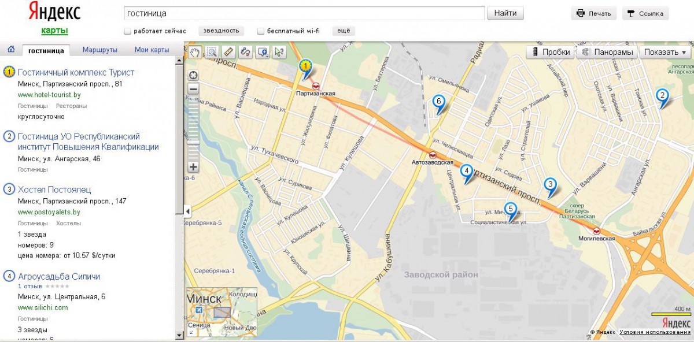Click the numbered badge 3 in results list
694x342 pixels.
pos(9,189)
